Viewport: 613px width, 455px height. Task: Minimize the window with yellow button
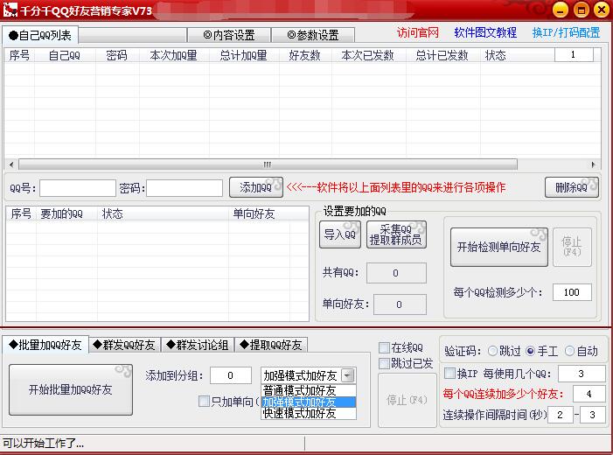(561, 10)
